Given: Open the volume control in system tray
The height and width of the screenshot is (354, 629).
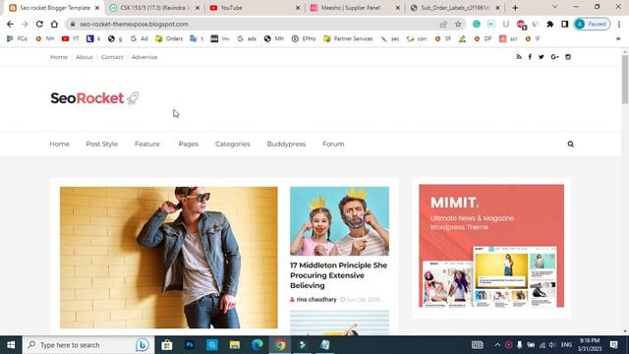Looking at the screenshot, I should point(552,345).
